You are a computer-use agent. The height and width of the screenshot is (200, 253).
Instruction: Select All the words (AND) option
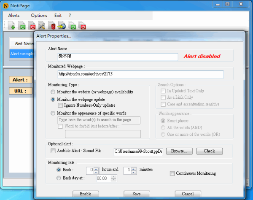click(163, 127)
